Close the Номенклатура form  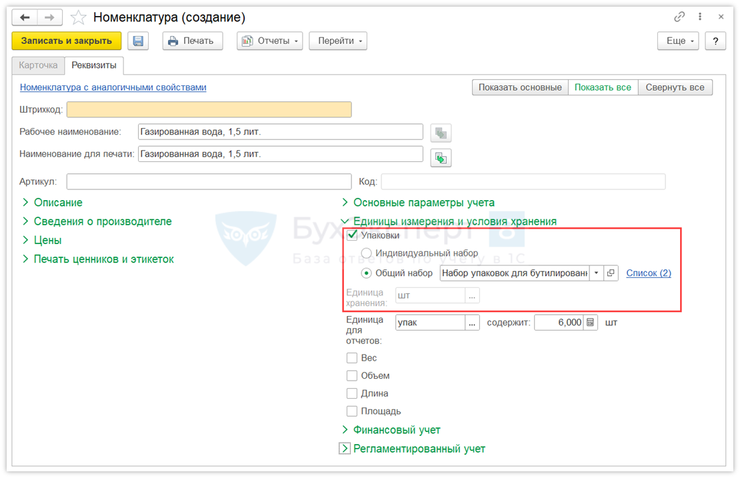coord(721,17)
